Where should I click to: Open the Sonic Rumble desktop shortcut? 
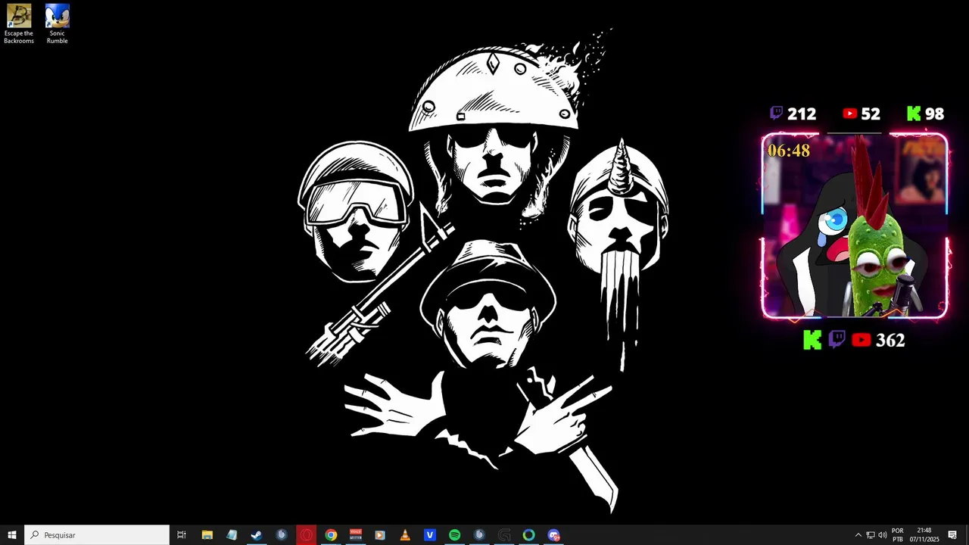point(57,24)
